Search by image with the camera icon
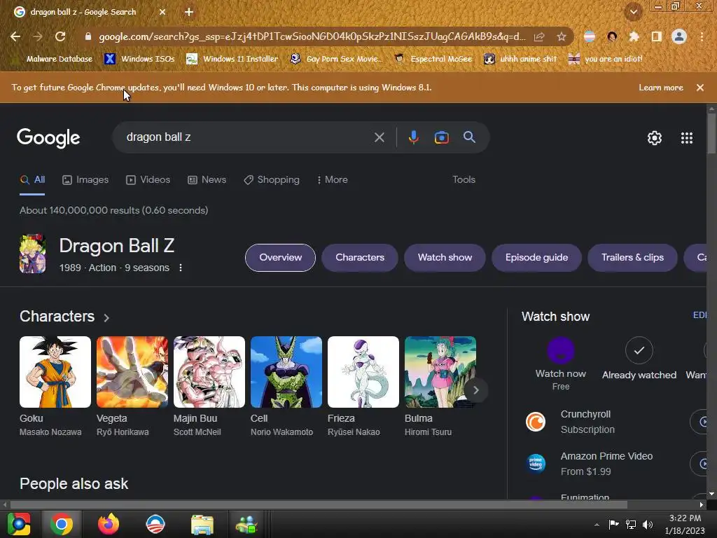Screen dimensions: 717x538 [x=441, y=137]
